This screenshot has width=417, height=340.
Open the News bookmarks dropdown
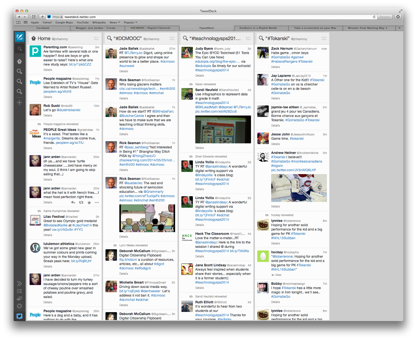[x=115, y=23]
